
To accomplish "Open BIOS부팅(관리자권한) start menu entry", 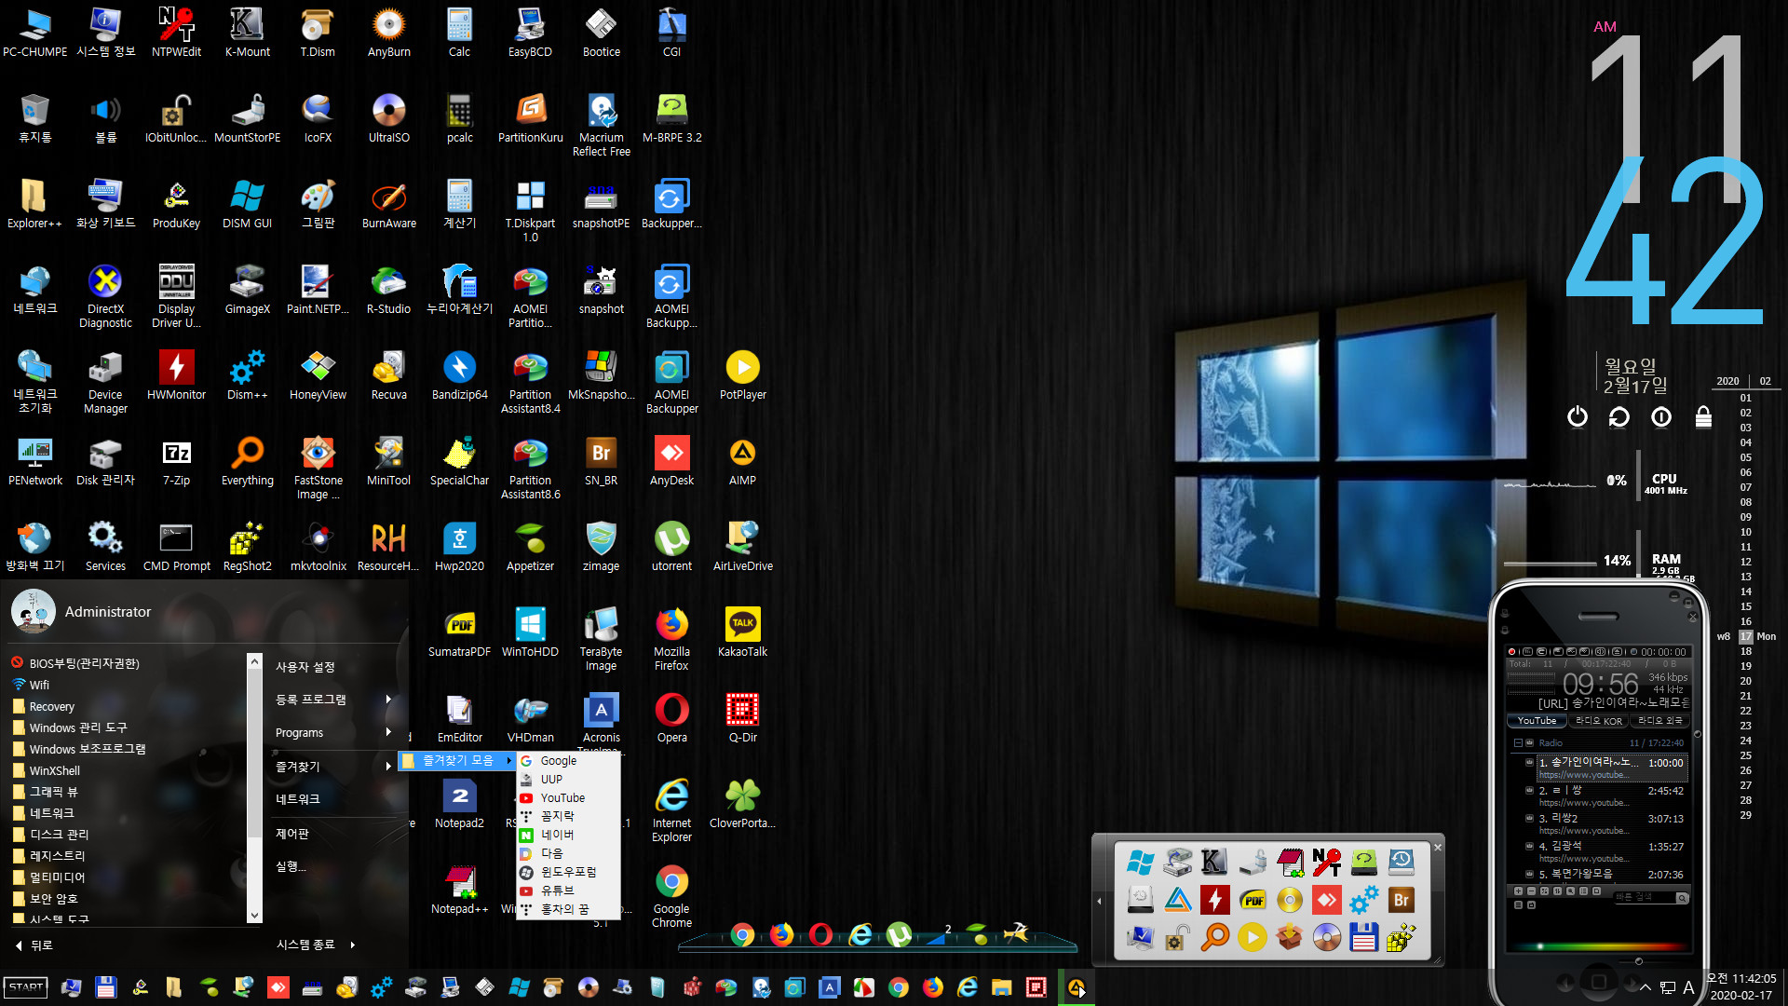I will point(128,663).
